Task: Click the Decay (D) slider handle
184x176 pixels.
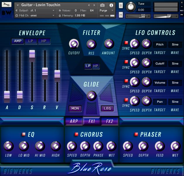Action: [20, 97]
